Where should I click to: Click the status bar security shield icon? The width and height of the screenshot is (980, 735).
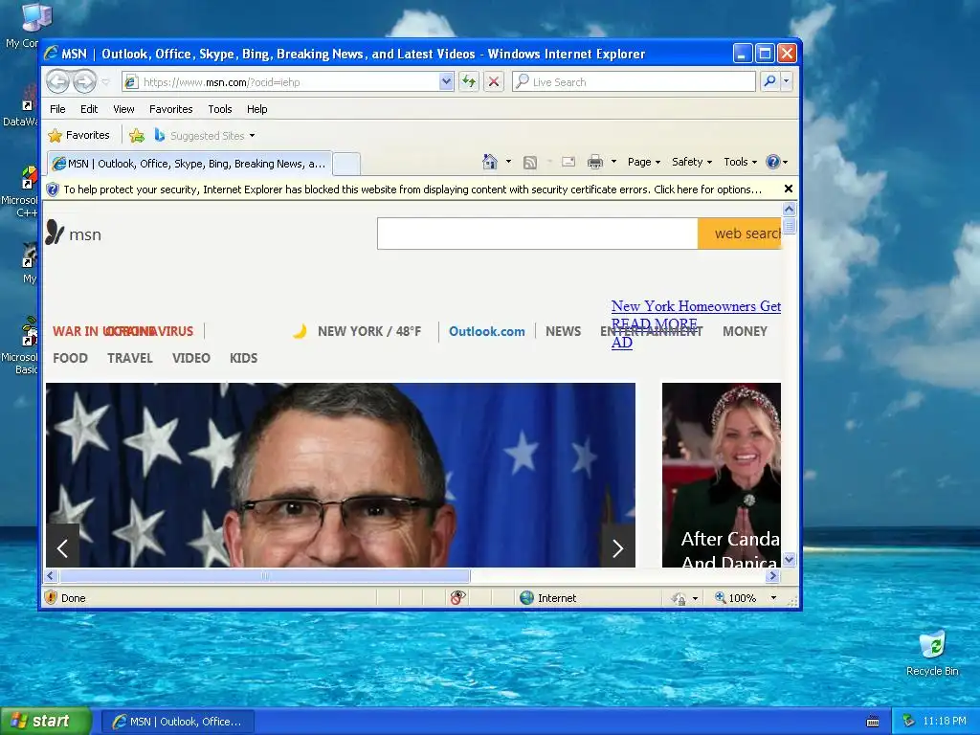[x=52, y=597]
